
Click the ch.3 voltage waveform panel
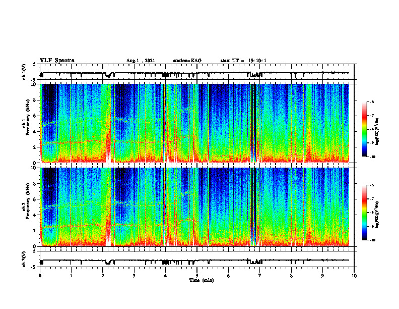click(x=197, y=259)
